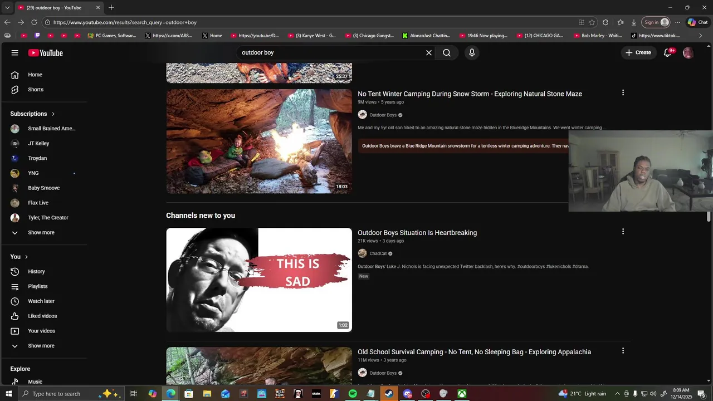Viewport: 713px width, 401px height.
Task: Click ChadCat channel avatar icon
Action: click(x=363, y=253)
